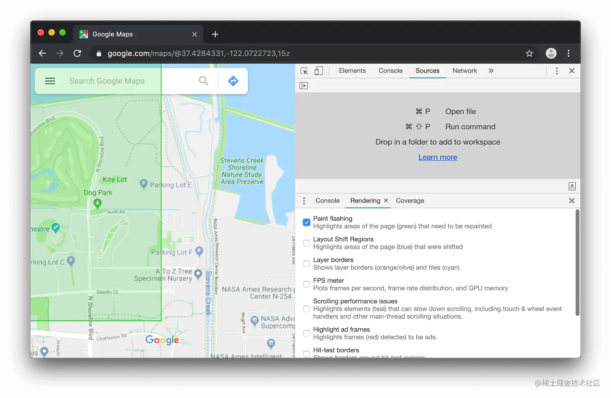Open Directions in Google Maps
The width and height of the screenshot is (611, 398).
tap(233, 81)
